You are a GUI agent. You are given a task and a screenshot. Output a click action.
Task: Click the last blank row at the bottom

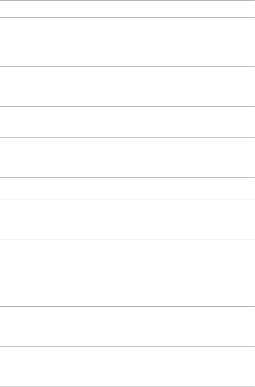(127, 367)
